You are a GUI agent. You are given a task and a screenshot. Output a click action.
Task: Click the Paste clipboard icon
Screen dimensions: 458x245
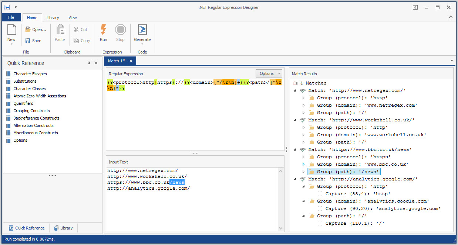(60, 30)
